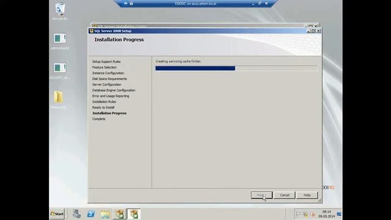Click the resize grip of setup window
The height and width of the screenshot is (220, 391).
point(320,200)
